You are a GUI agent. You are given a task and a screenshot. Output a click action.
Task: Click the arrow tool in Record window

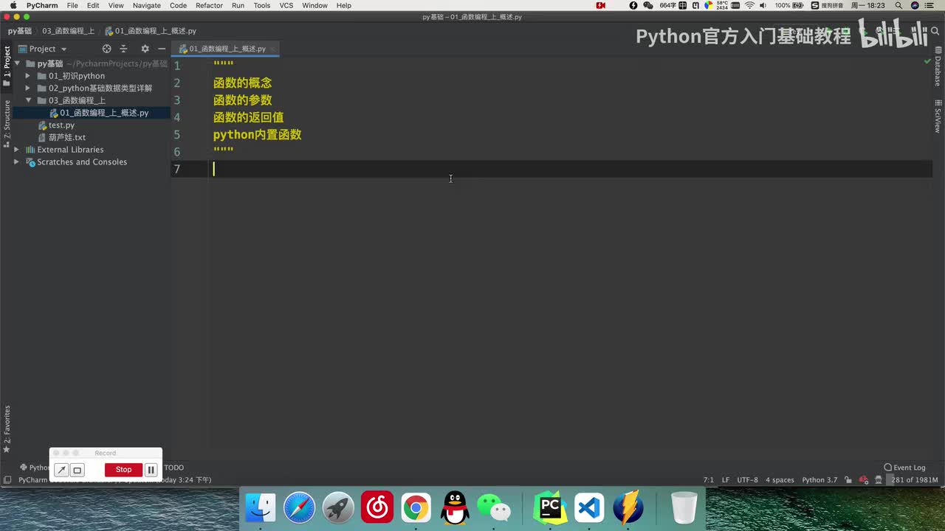(62, 470)
